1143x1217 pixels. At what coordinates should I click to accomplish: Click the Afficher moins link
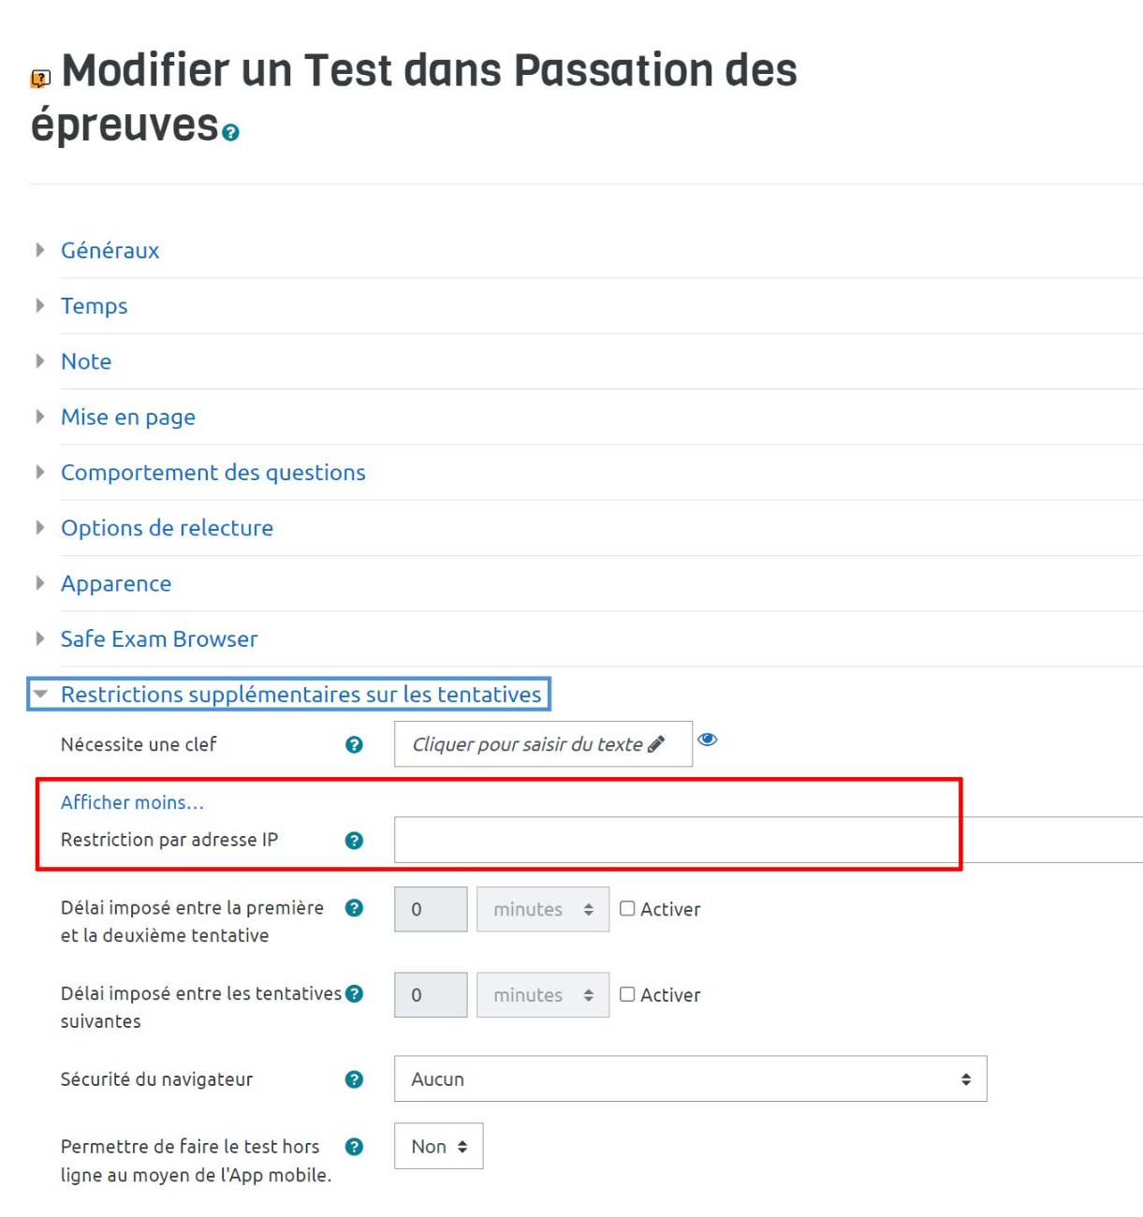click(x=132, y=802)
